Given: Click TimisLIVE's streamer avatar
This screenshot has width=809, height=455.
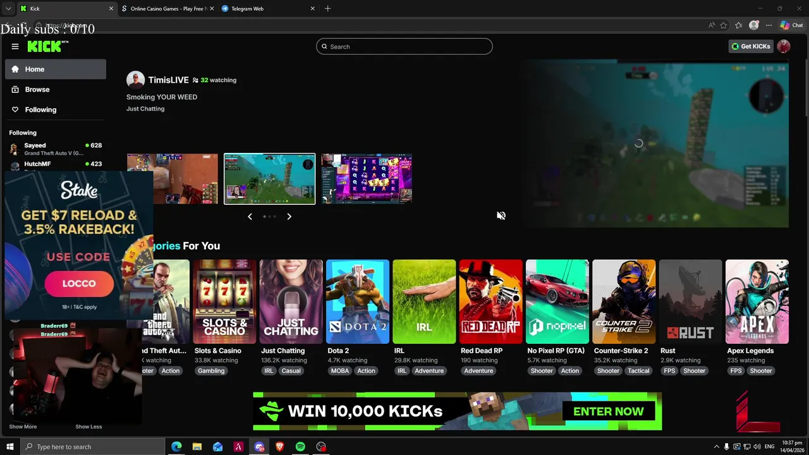Looking at the screenshot, I should point(135,80).
